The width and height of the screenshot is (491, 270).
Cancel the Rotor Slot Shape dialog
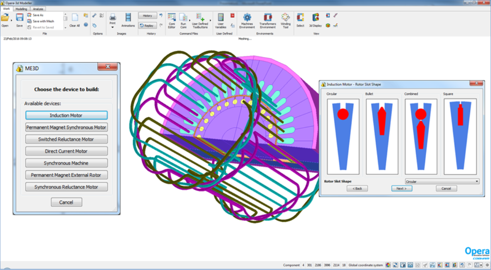pos(446,188)
